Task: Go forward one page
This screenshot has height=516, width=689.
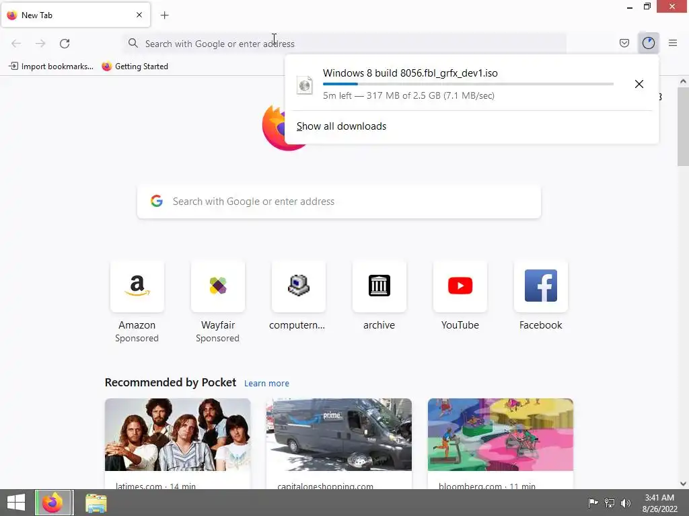Action: [x=40, y=44]
